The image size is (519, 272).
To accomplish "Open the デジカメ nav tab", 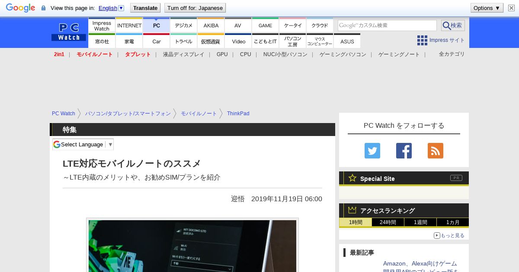I will (184, 25).
